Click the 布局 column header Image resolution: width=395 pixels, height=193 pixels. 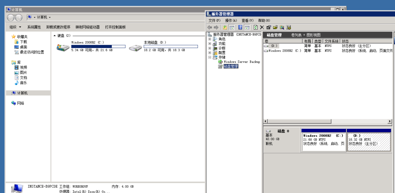click(307, 41)
